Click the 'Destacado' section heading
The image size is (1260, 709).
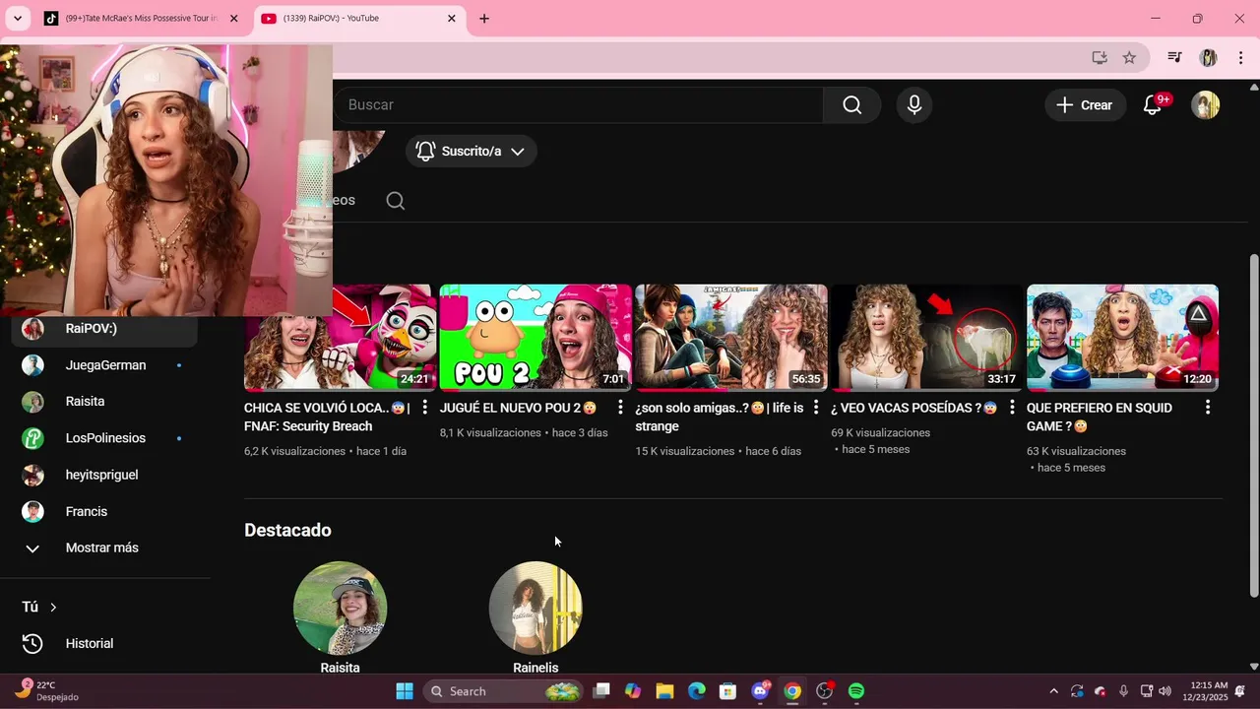(x=287, y=530)
